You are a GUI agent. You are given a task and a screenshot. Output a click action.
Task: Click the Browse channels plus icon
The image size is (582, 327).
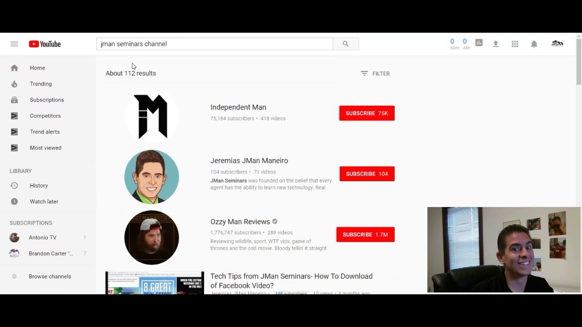[x=15, y=276]
